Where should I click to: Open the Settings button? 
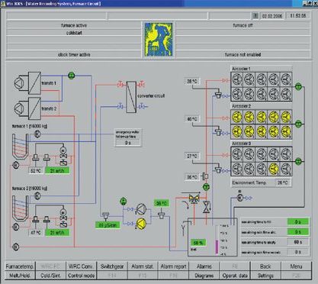click(265, 276)
